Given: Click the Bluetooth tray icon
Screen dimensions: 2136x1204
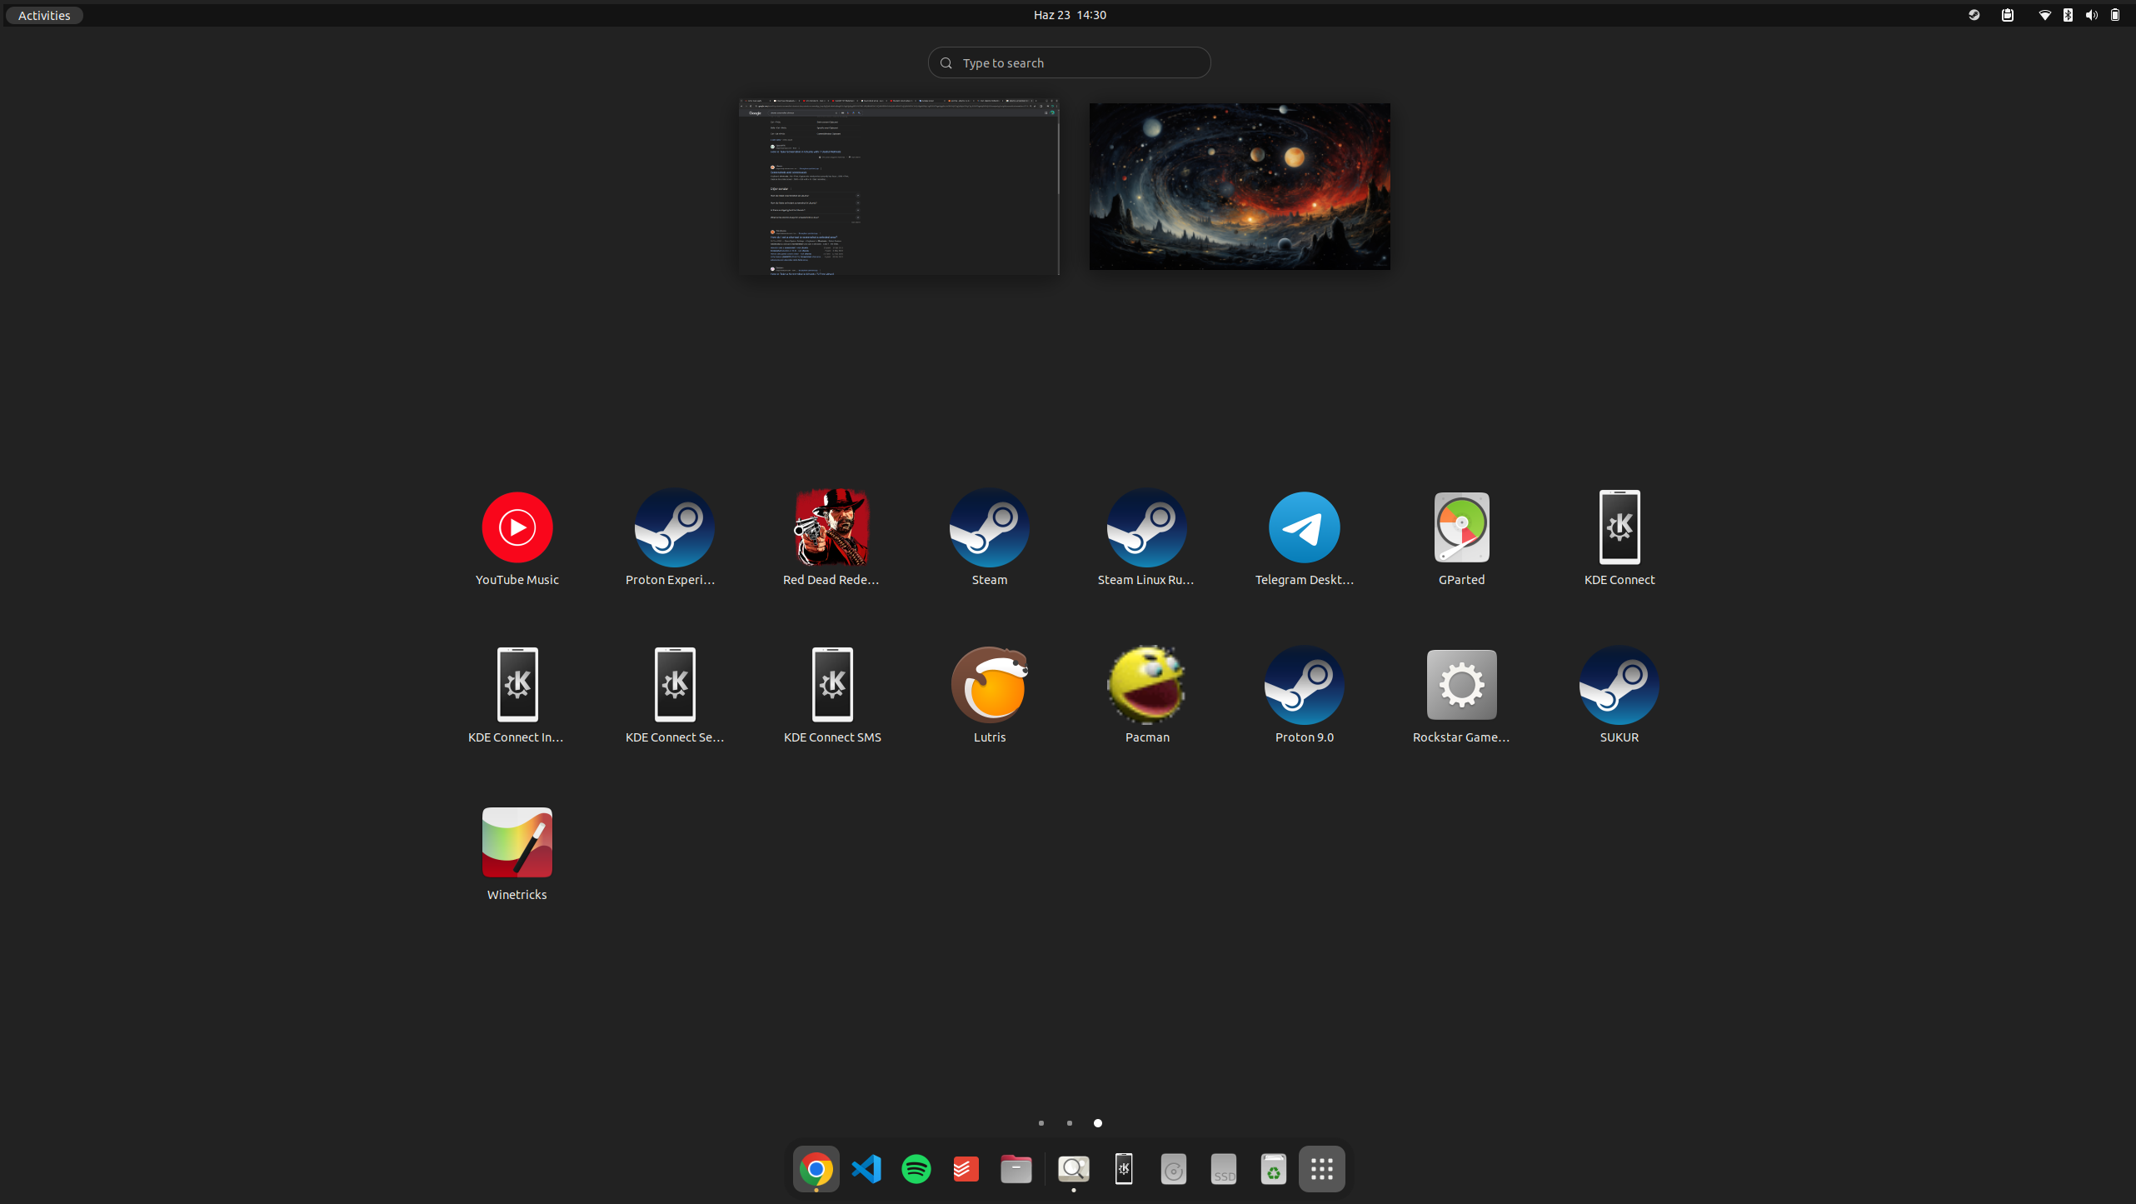Looking at the screenshot, I should 2068,15.
